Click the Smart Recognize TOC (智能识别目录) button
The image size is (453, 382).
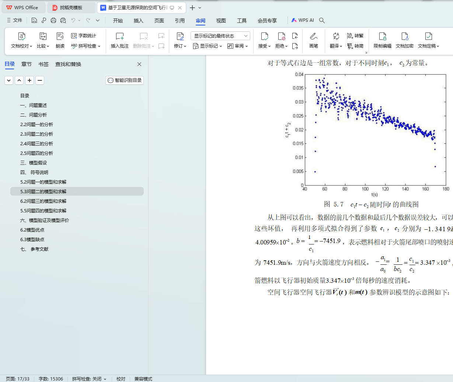[x=125, y=80]
